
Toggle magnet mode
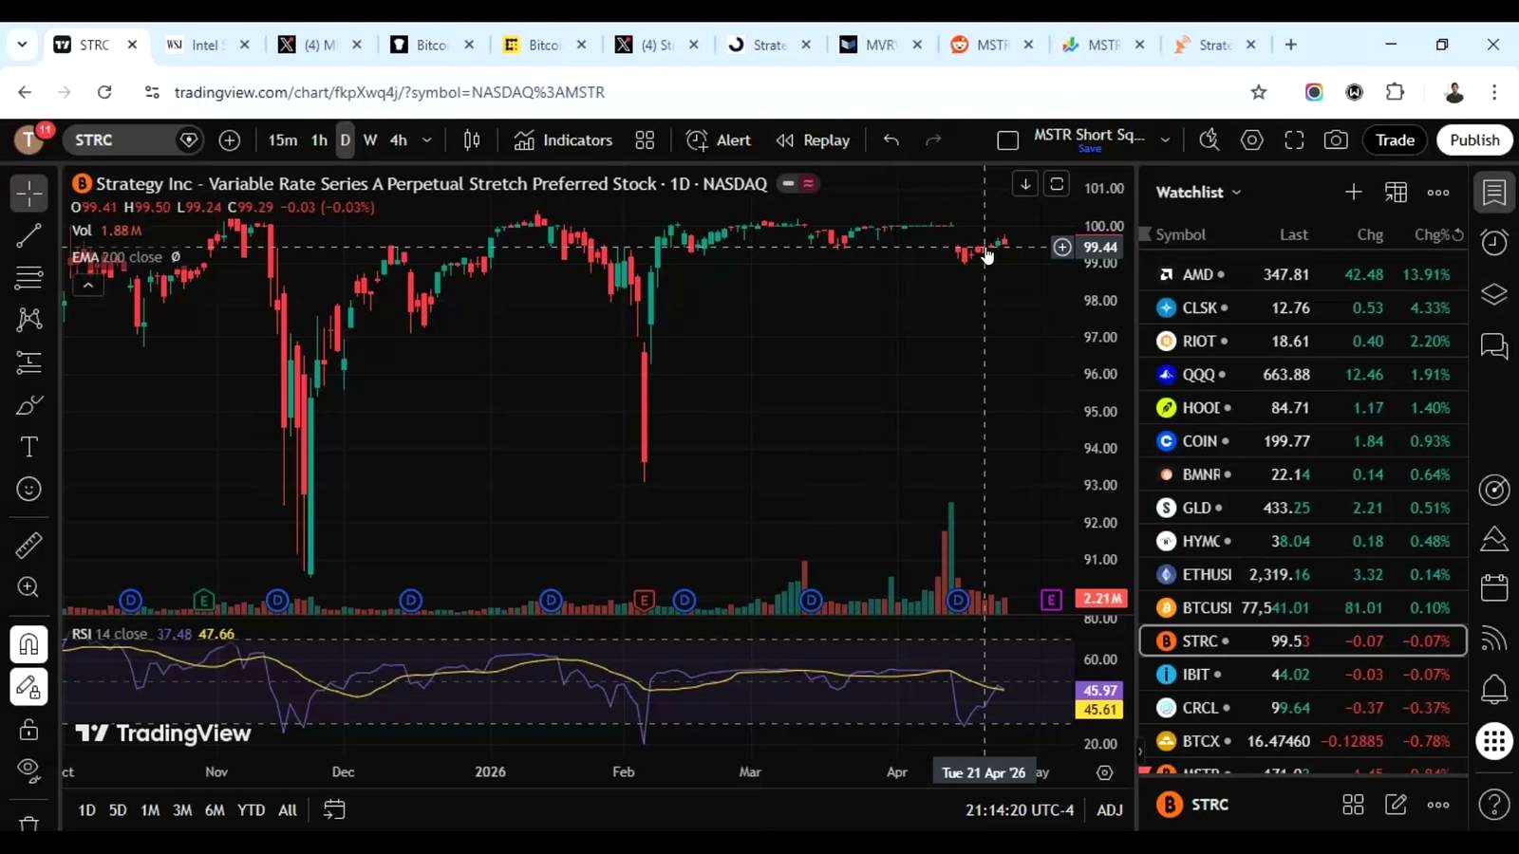(29, 645)
